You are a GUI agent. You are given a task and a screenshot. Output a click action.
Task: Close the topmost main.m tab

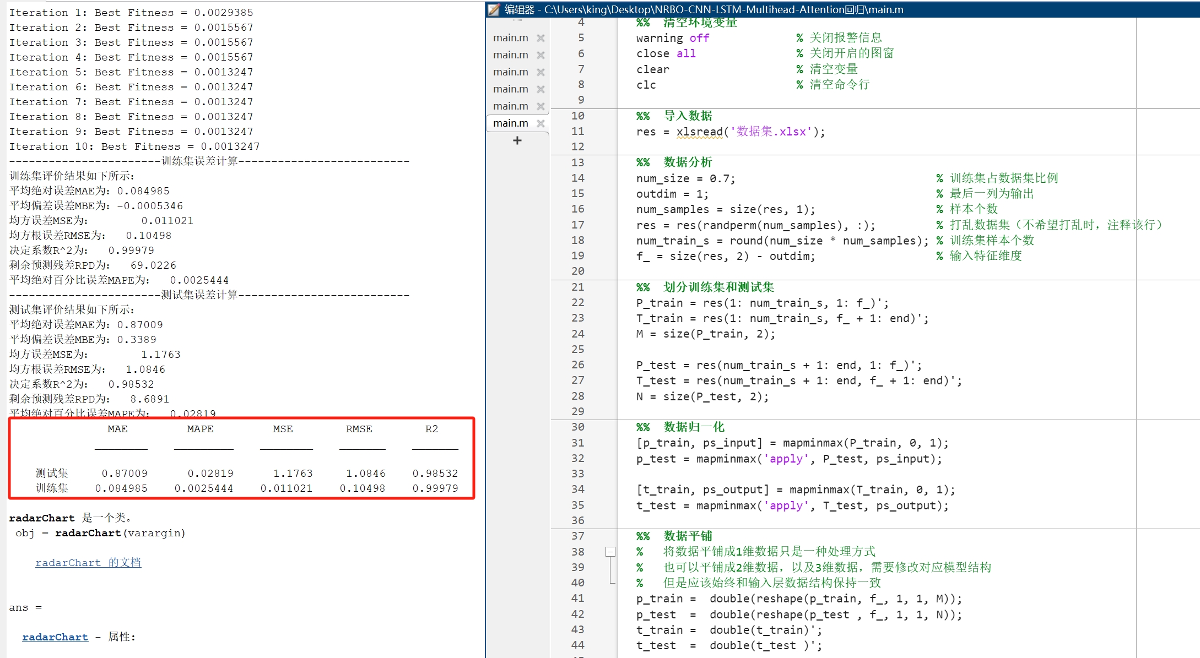coord(540,38)
